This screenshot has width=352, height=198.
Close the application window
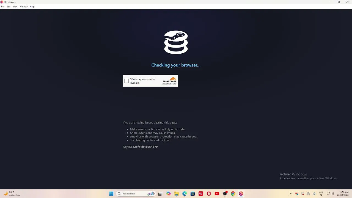tap(347, 2)
